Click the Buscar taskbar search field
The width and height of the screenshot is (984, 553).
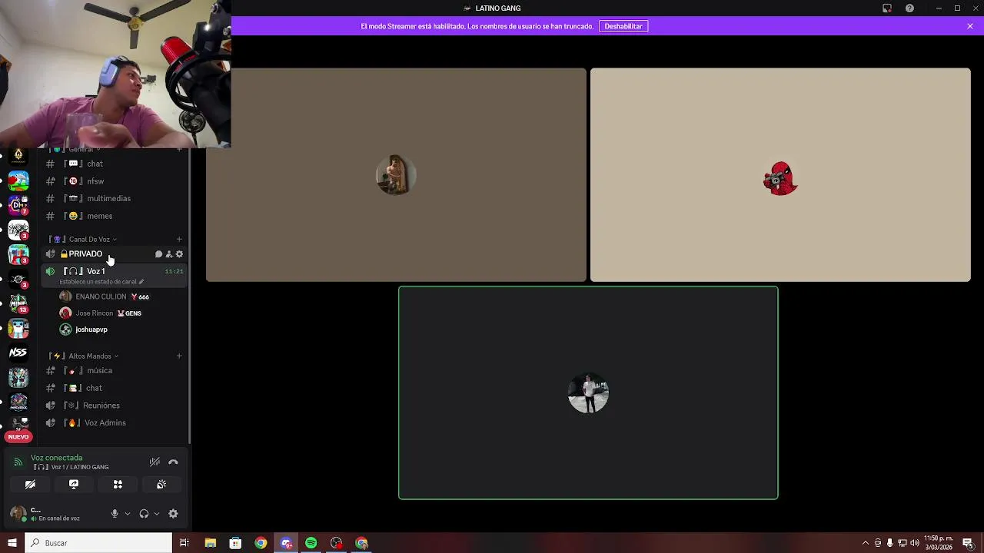click(x=98, y=543)
